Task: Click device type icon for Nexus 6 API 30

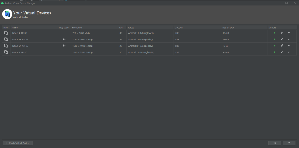Action: 6,52
